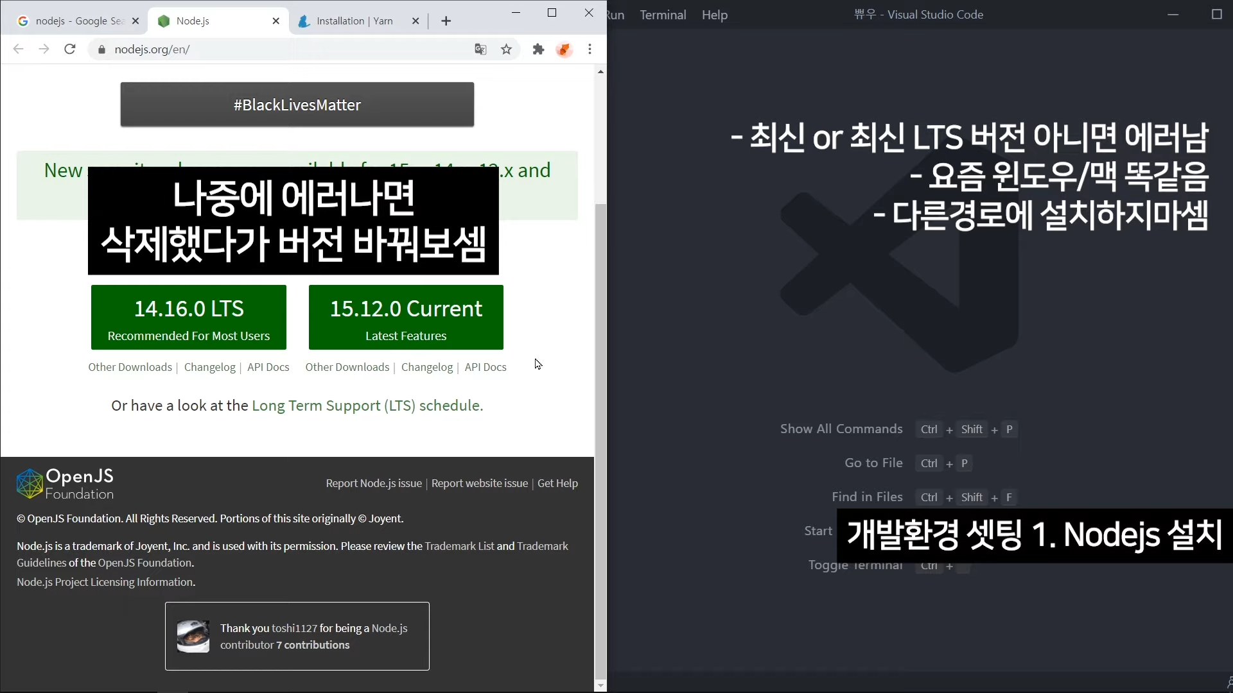Click the #BlackLivesMatter banner button
Image resolution: width=1233 pixels, height=693 pixels.
(x=297, y=105)
